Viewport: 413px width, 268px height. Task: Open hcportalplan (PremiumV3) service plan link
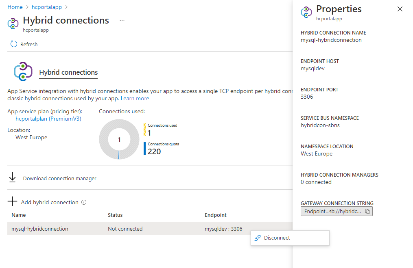click(x=48, y=119)
